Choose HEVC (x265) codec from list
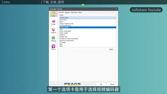This screenshot has width=167, height=94. point(88,33)
